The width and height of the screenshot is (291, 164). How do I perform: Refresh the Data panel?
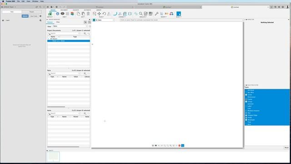(36, 7)
